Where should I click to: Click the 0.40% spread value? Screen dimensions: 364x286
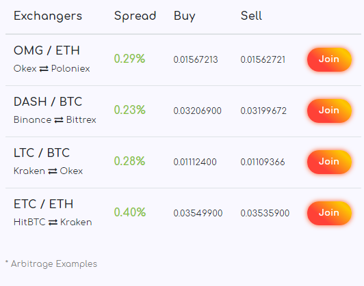pyautogui.click(x=130, y=212)
